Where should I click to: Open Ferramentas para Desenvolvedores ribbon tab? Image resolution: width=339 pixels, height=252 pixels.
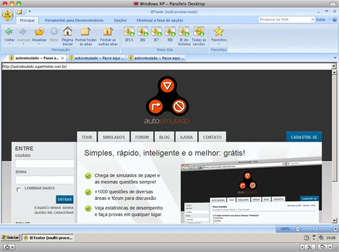(x=74, y=20)
